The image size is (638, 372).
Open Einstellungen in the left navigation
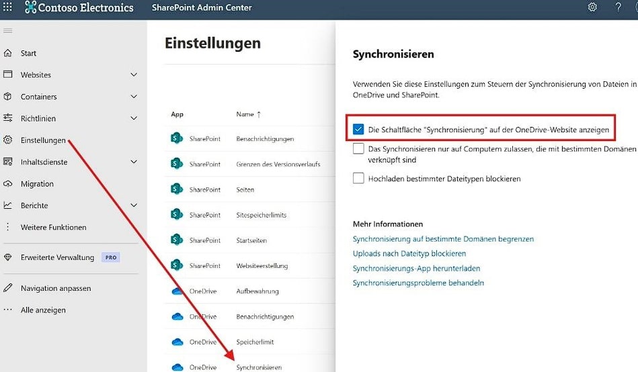click(x=43, y=140)
